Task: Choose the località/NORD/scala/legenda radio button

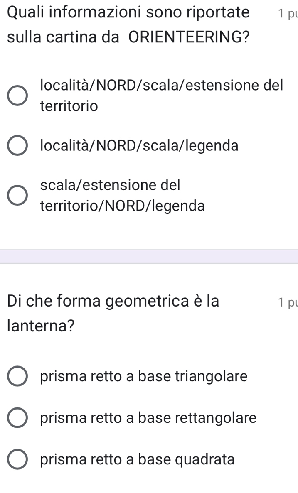Action: click(x=18, y=146)
